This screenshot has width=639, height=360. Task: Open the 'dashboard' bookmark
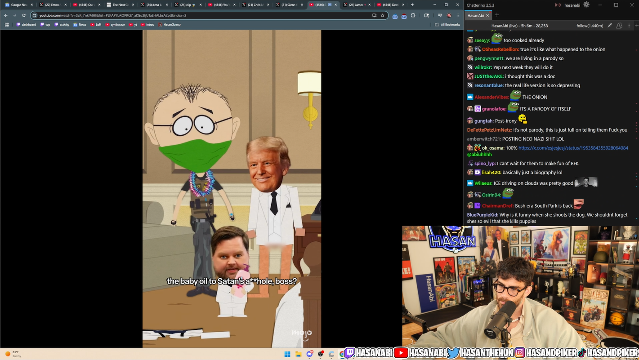[x=27, y=25]
